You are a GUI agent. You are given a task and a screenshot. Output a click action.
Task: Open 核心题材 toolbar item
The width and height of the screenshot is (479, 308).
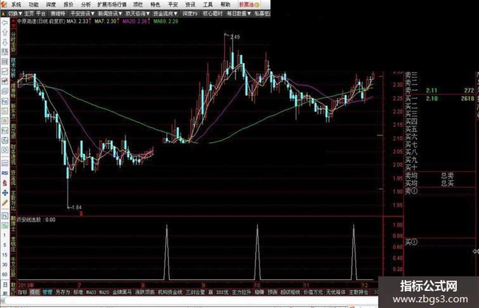click(212, 14)
